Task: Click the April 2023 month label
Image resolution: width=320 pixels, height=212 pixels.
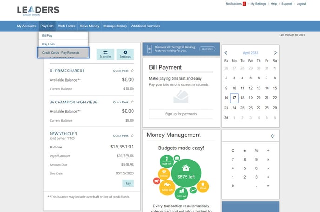Action: point(250,53)
